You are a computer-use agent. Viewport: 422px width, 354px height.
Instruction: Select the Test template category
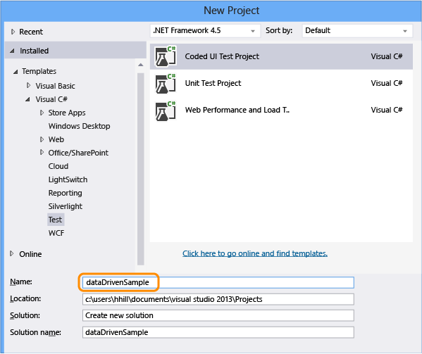[56, 220]
